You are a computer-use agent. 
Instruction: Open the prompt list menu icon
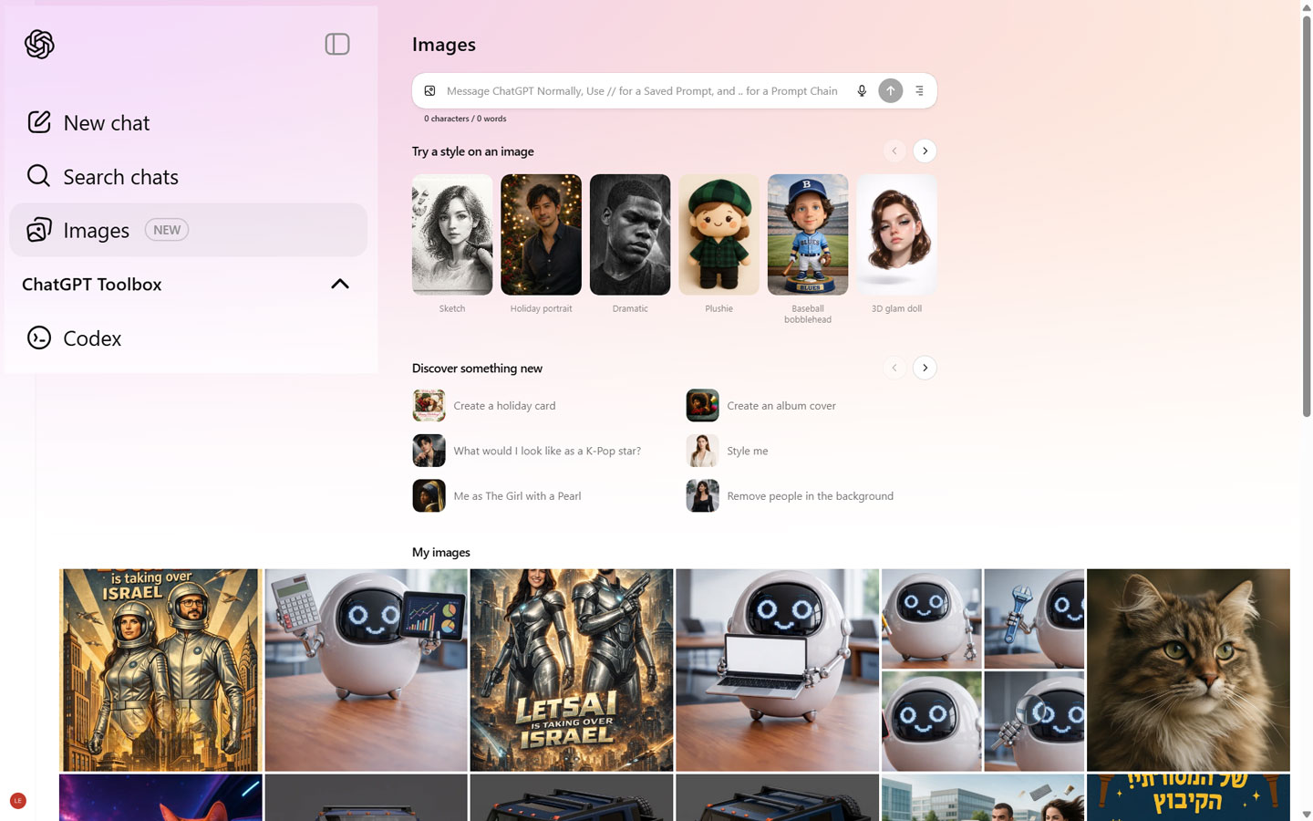[919, 91]
